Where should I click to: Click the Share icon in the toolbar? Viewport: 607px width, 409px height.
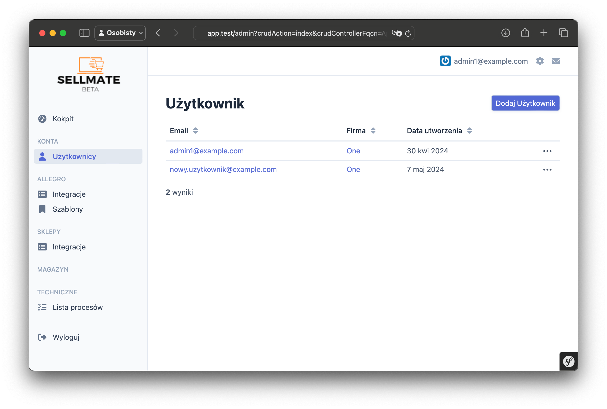click(525, 33)
